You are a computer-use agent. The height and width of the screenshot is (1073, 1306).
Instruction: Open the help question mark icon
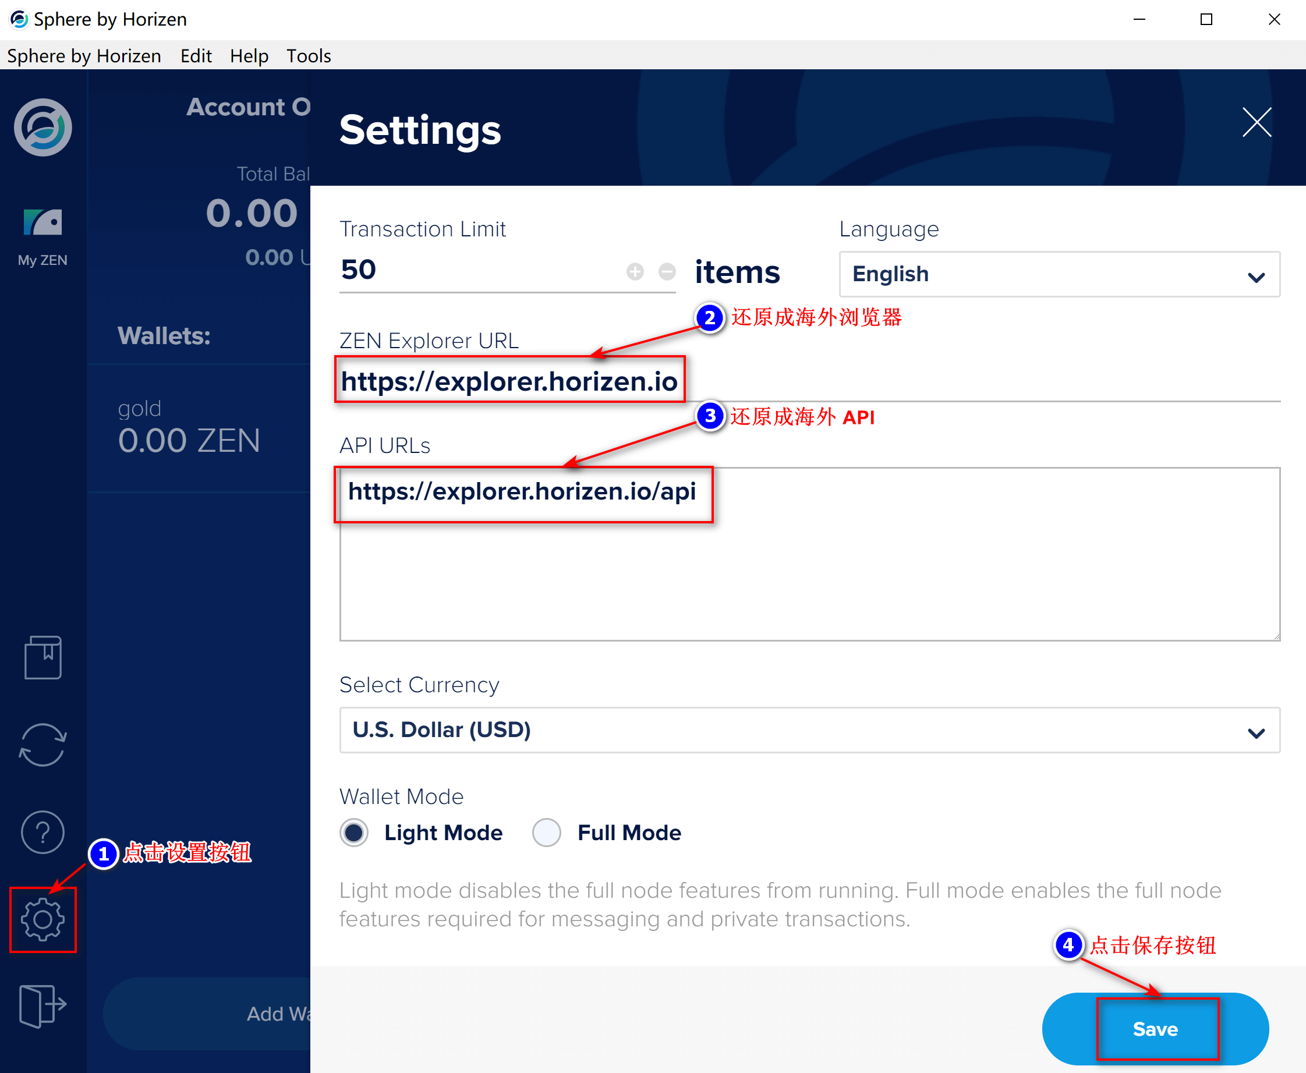pyautogui.click(x=43, y=832)
